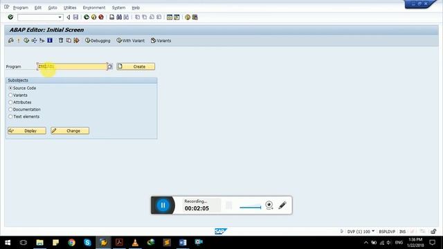Screen dimensions: 443x249
Task: Click the Copy program icon
Action: pyautogui.click(x=69, y=40)
